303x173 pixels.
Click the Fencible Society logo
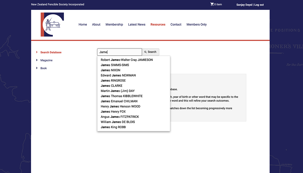tap(52, 24)
